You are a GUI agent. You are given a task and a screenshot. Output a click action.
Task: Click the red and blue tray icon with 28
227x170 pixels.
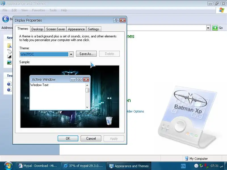(206, 166)
